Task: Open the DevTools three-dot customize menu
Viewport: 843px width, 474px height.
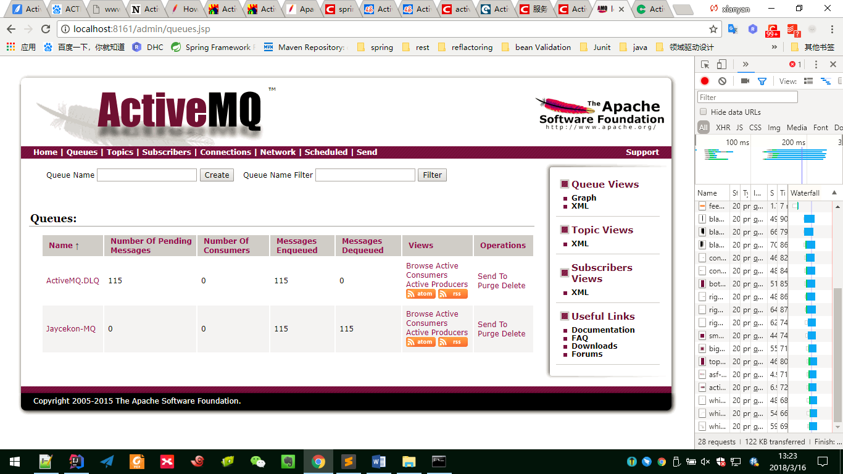Action: [816, 64]
